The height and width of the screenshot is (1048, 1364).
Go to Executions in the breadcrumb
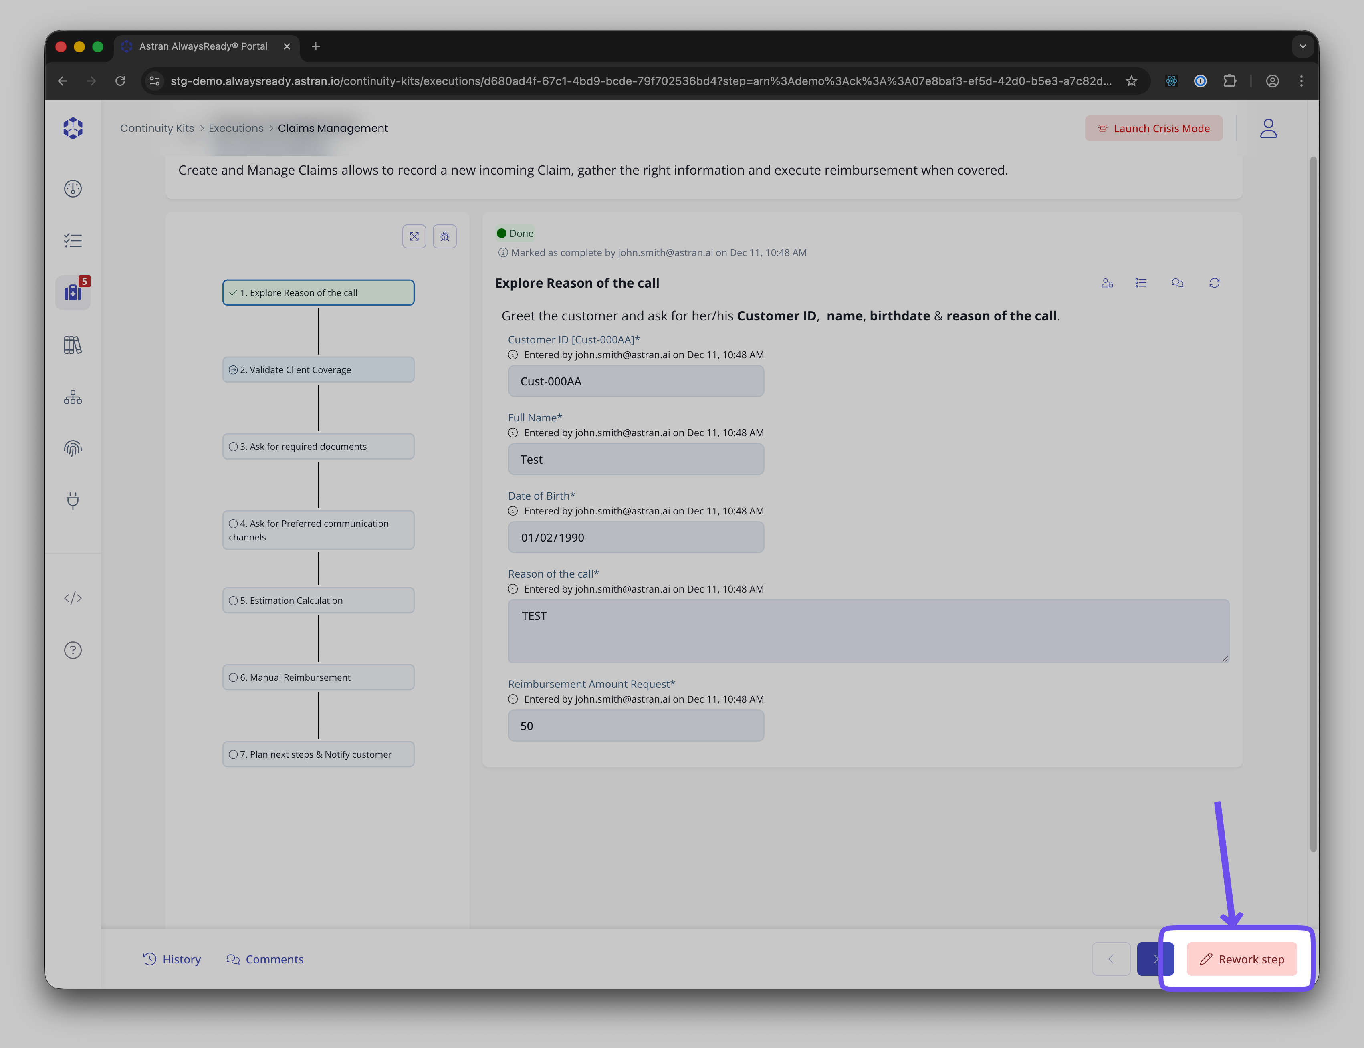pos(235,128)
